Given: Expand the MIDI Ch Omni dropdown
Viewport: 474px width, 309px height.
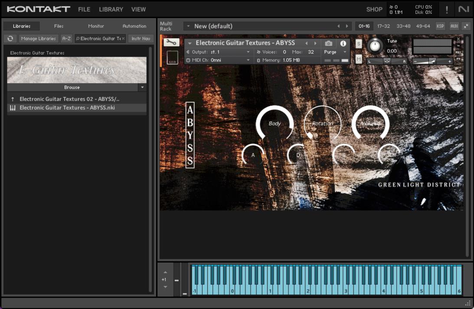Looking at the screenshot, I should click(x=248, y=60).
